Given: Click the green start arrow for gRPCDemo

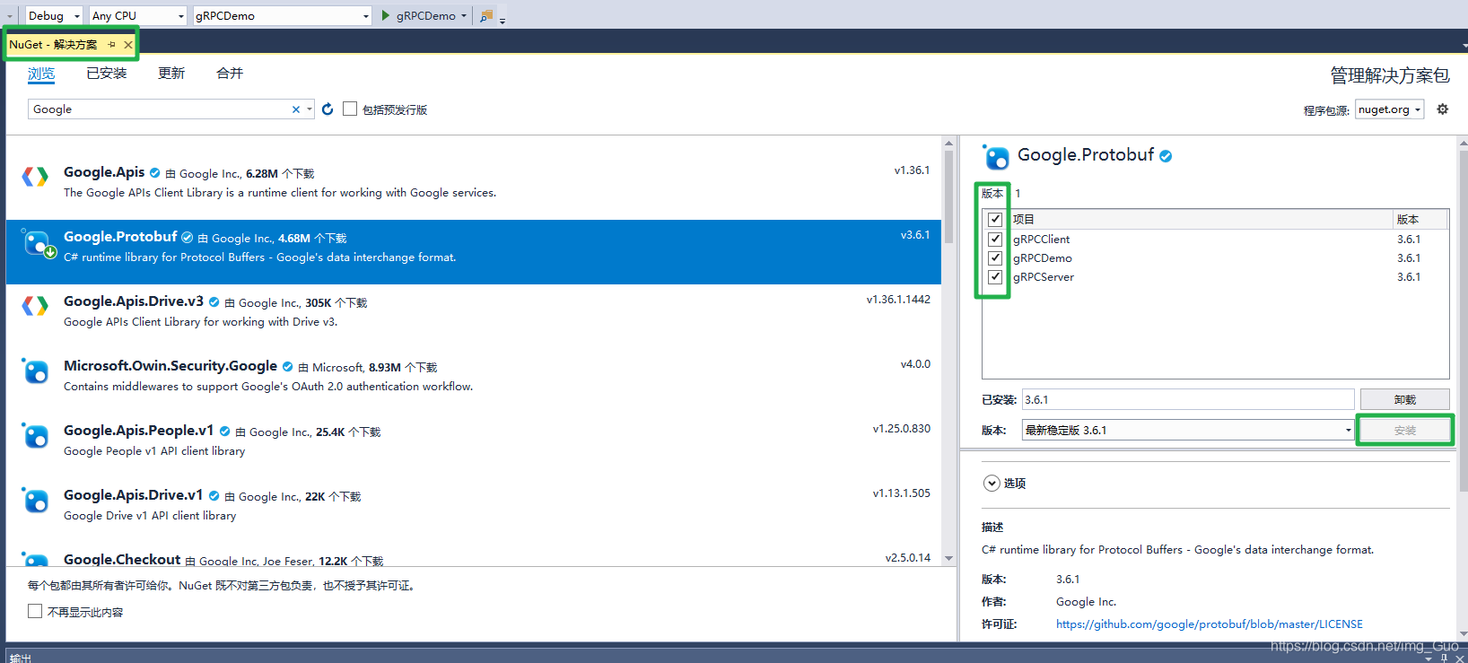Looking at the screenshot, I should [386, 15].
